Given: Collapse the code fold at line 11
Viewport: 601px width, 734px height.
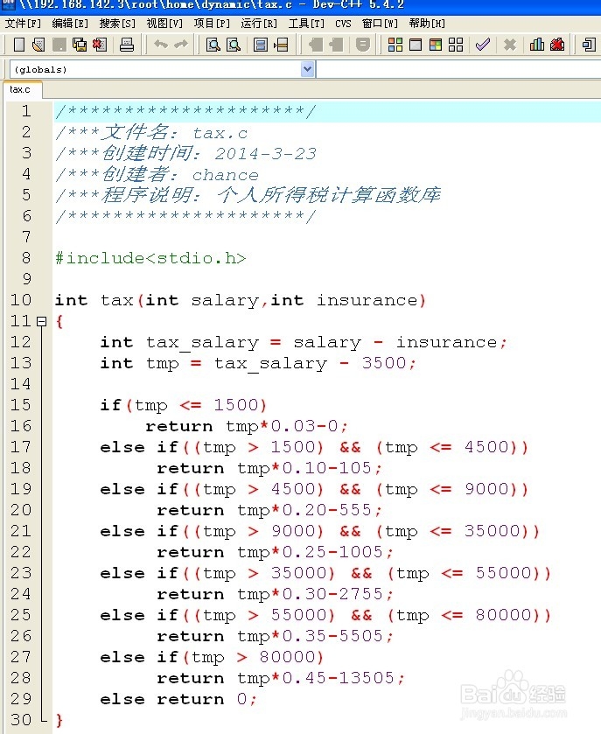Looking at the screenshot, I should point(42,321).
